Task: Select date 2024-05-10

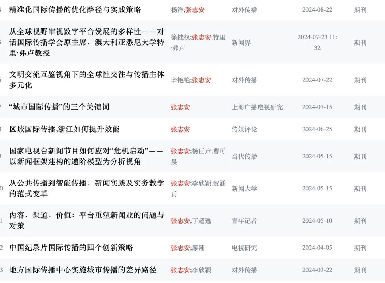Action: [x=317, y=221]
